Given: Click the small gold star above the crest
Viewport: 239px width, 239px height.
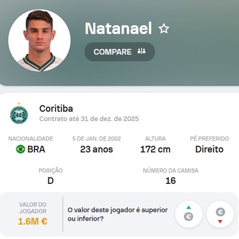Looking at the screenshot, I should pyautogui.click(x=19, y=104).
